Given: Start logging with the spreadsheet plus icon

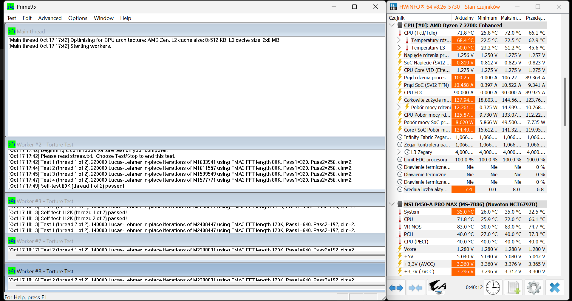Looking at the screenshot, I should coord(514,288).
